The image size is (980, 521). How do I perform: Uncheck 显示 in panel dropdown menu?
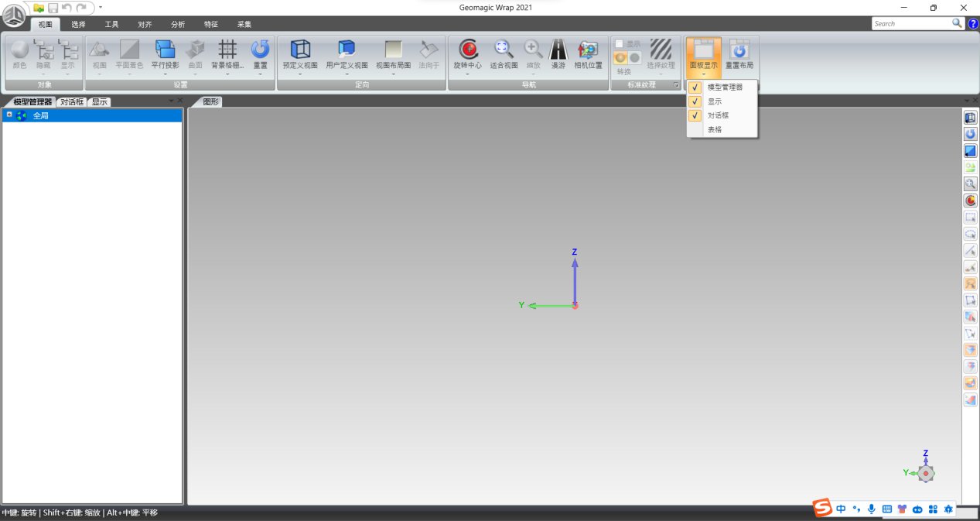[x=723, y=101]
